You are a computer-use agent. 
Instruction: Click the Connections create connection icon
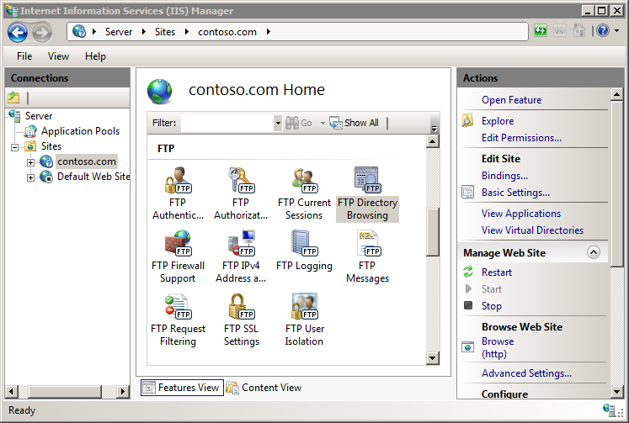click(x=13, y=98)
